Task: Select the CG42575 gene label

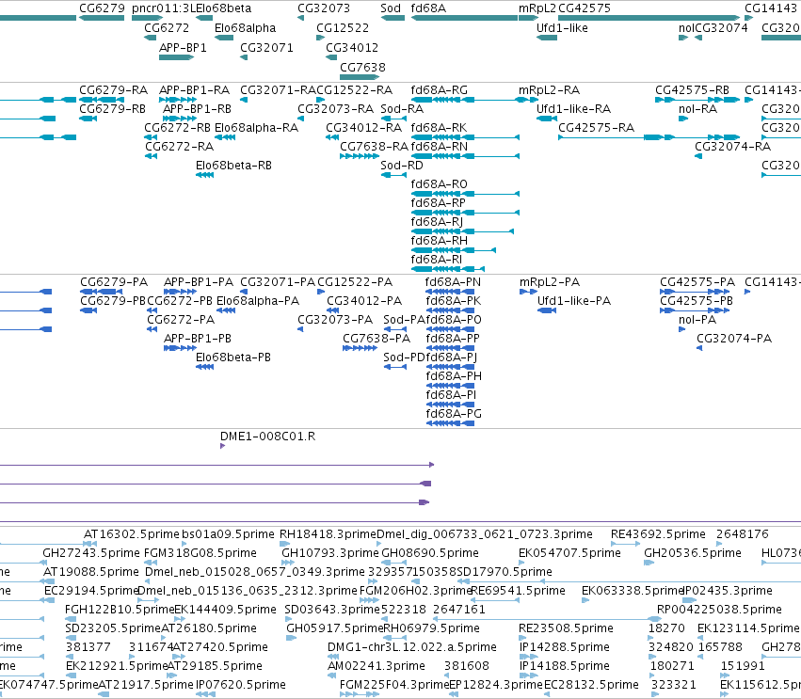Action: coord(585,8)
